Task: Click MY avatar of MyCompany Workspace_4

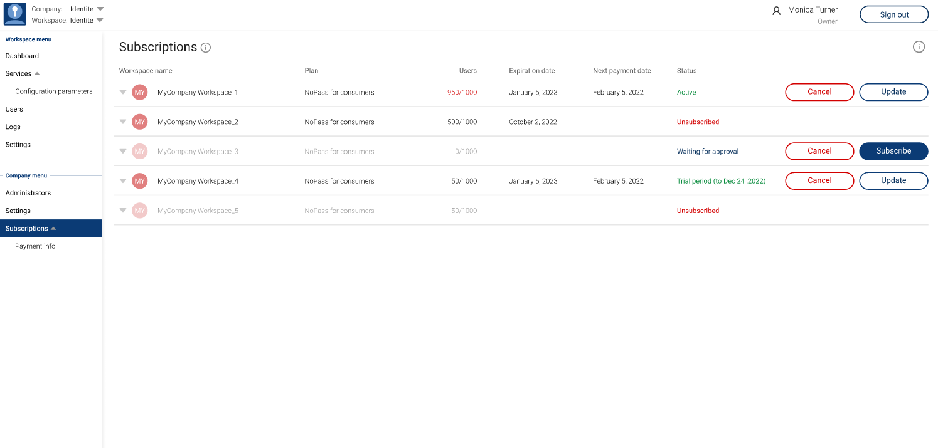Action: pos(140,181)
